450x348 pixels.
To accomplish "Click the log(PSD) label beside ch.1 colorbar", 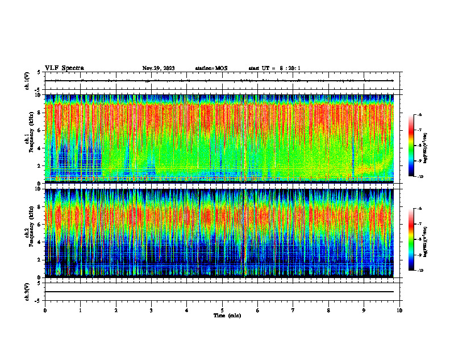I will point(426,148).
